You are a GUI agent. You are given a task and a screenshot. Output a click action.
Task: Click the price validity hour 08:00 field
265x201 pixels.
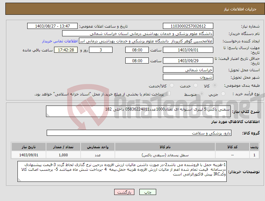coord(137,61)
